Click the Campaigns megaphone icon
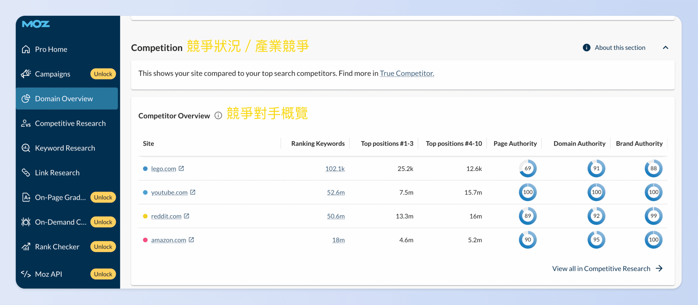The width and height of the screenshot is (698, 305). (x=26, y=74)
